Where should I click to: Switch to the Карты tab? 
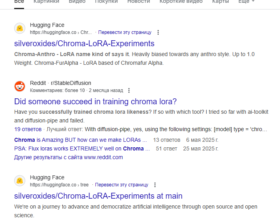point(220,2)
